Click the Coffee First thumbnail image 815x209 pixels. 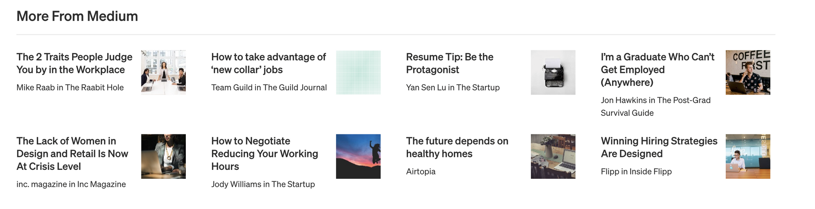(x=748, y=73)
